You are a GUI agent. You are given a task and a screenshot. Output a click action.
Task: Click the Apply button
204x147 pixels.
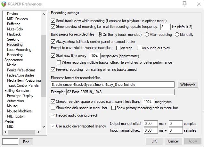tap(193, 141)
